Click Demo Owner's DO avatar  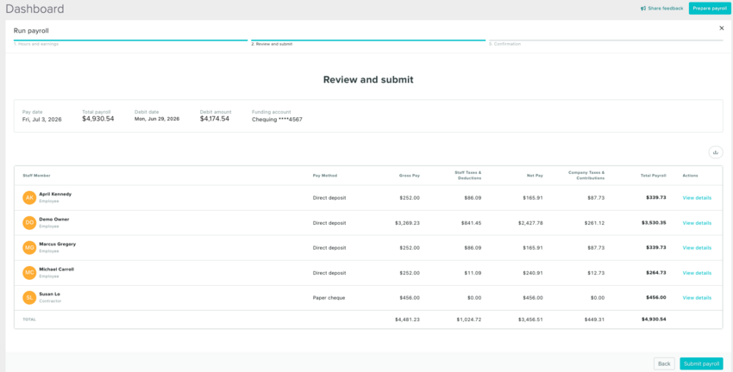pyautogui.click(x=29, y=223)
